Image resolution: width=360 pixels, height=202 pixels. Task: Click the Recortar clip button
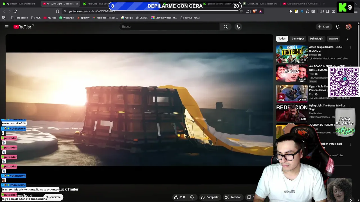coord(233,197)
